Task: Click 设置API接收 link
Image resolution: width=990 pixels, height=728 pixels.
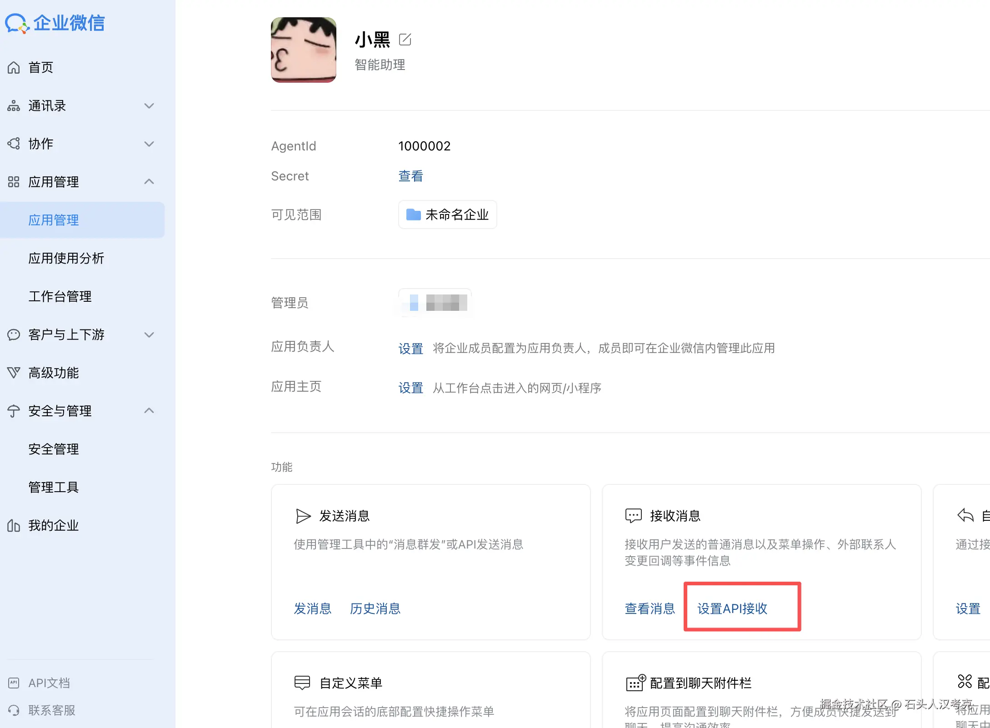Action: [x=732, y=608]
